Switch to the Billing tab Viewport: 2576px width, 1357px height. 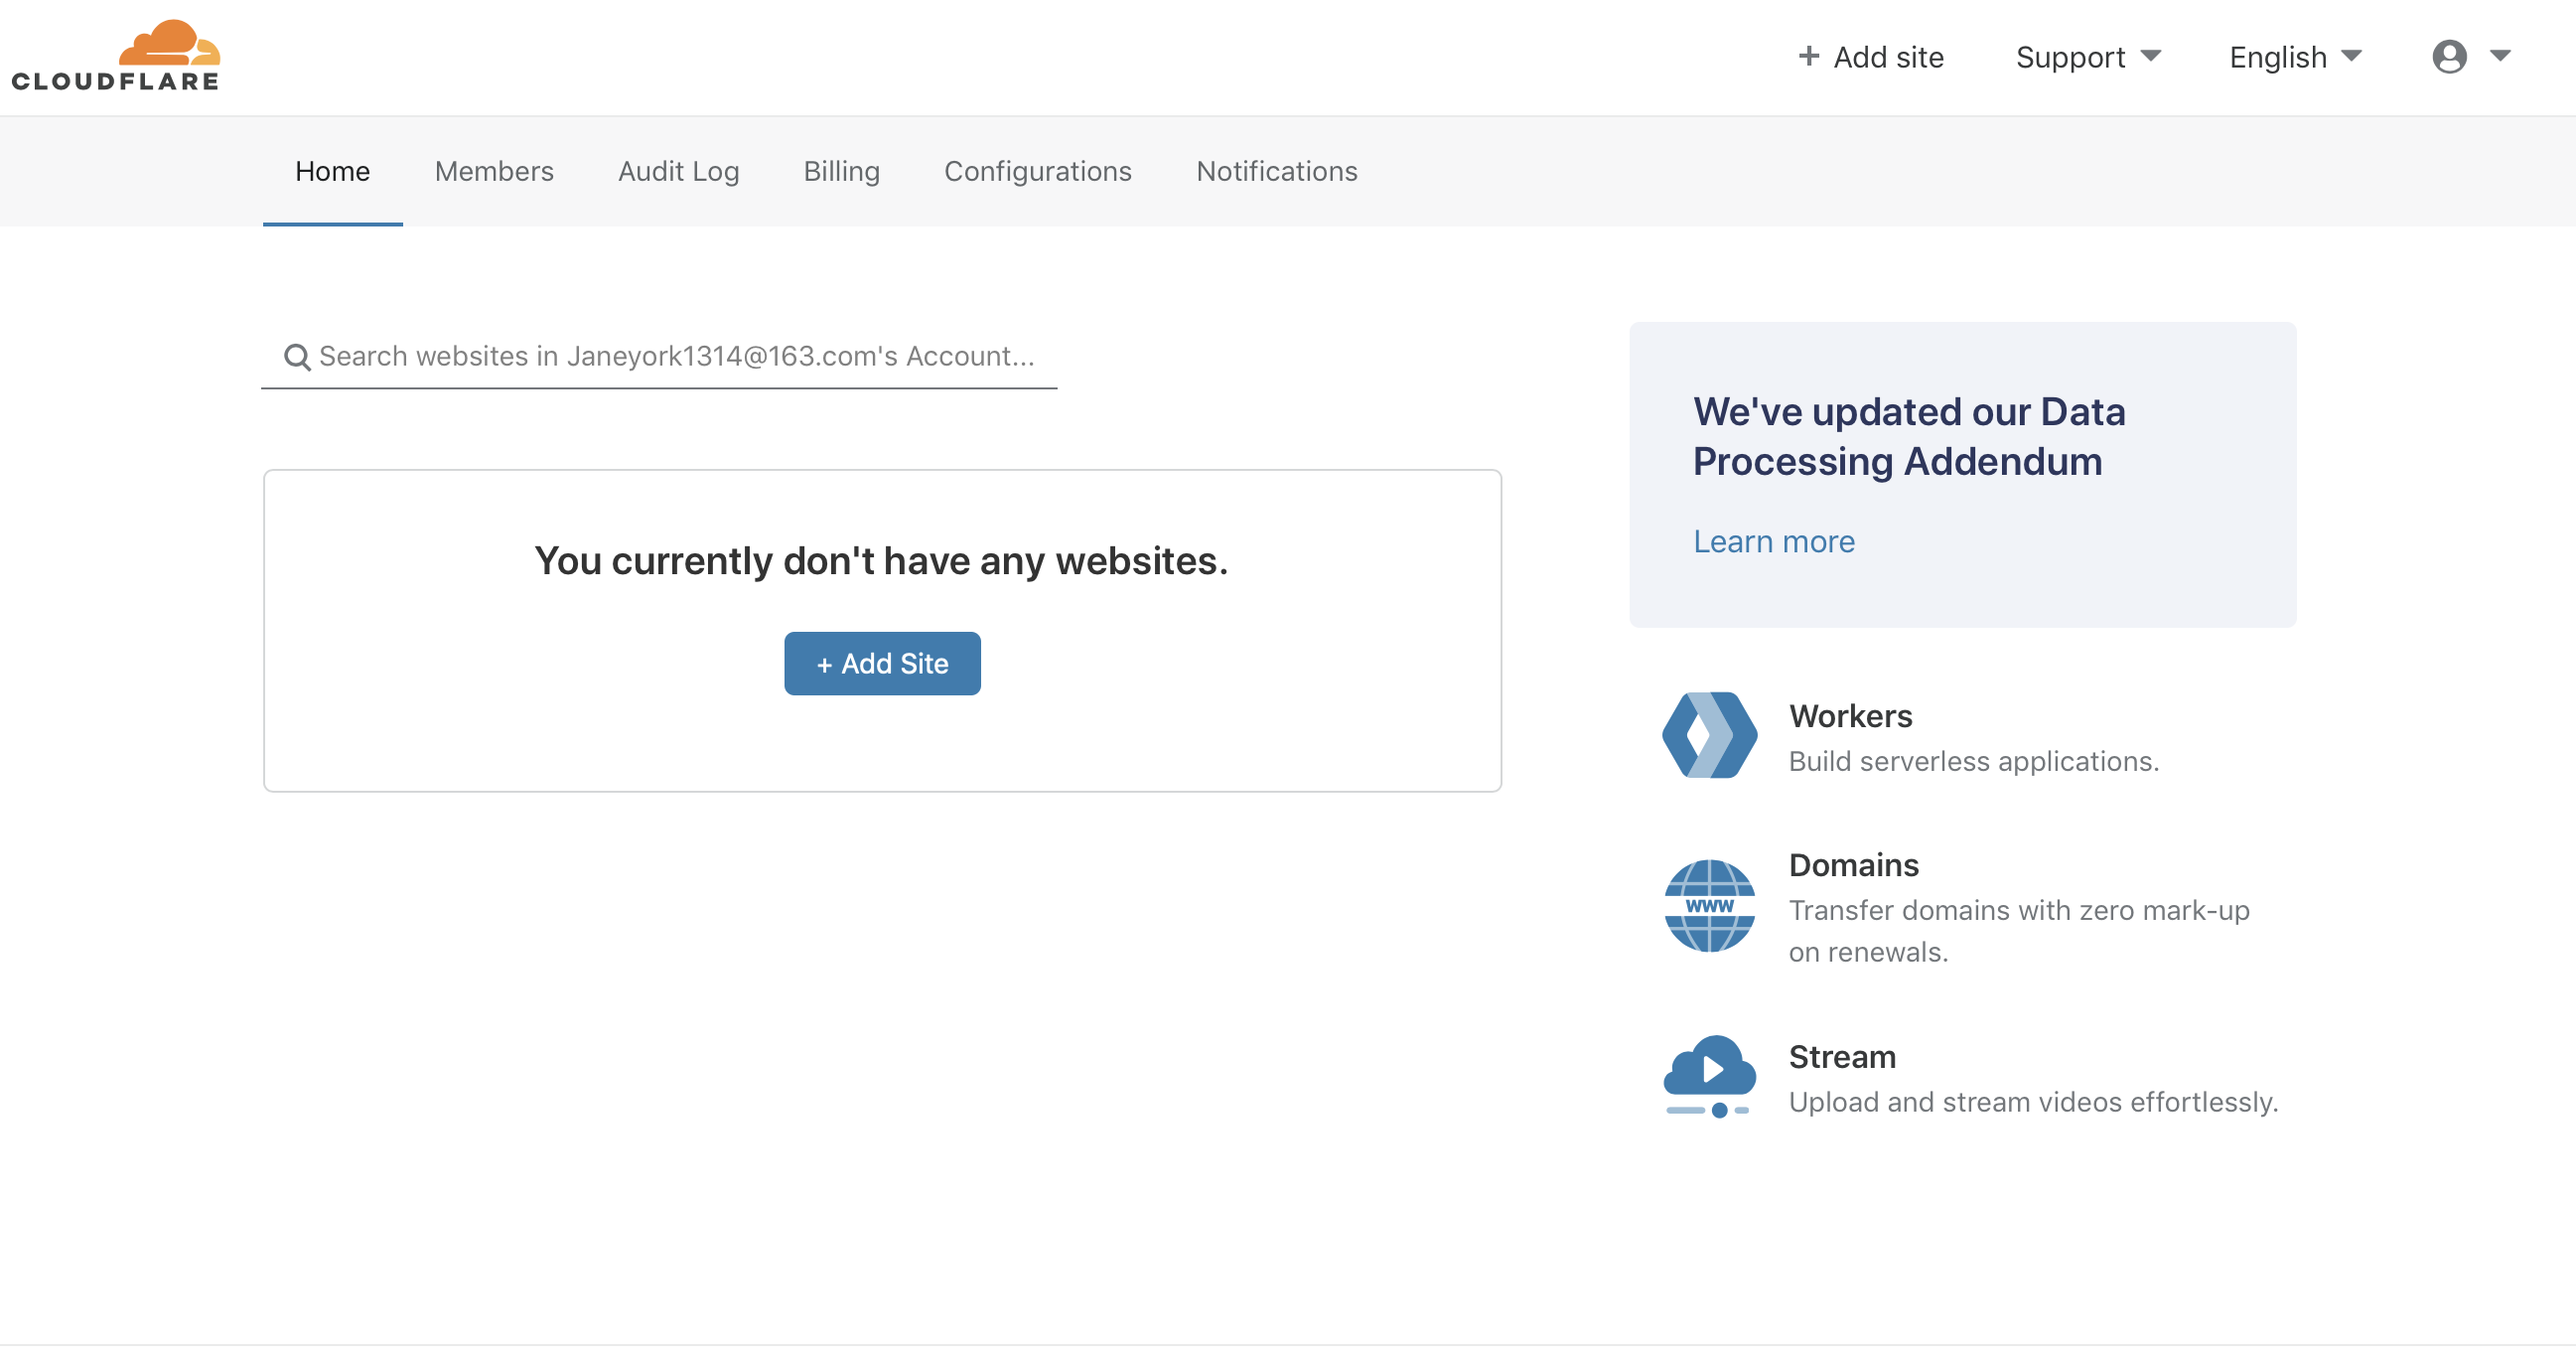841,171
